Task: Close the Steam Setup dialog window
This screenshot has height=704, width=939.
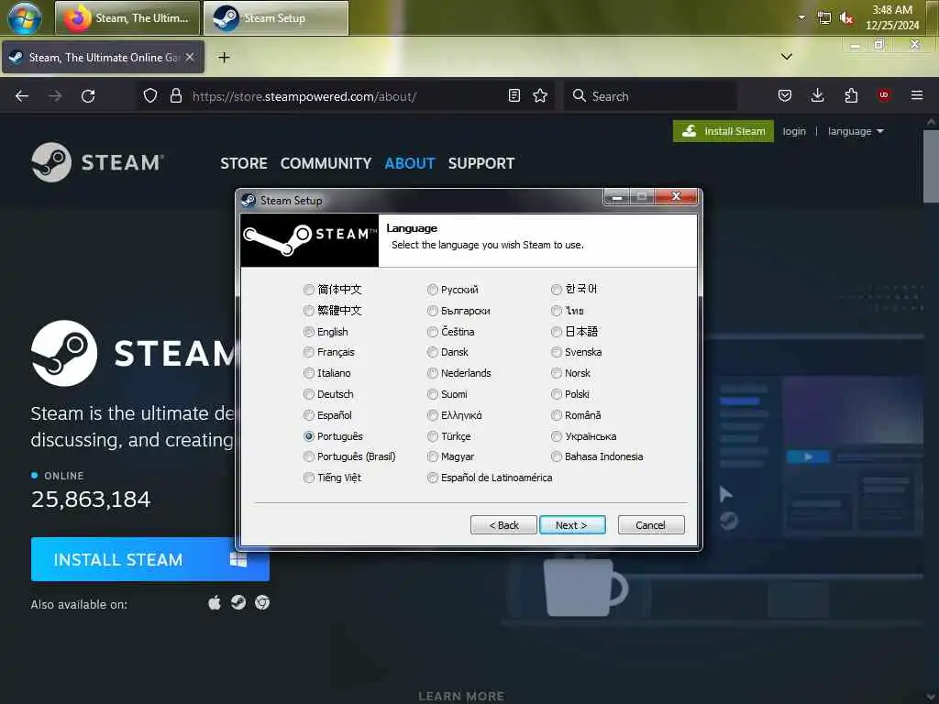Action: tap(676, 196)
